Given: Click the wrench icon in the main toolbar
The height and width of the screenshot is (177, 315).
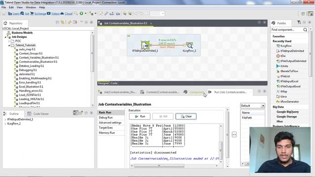Looking at the screenshot, I should (106, 13).
